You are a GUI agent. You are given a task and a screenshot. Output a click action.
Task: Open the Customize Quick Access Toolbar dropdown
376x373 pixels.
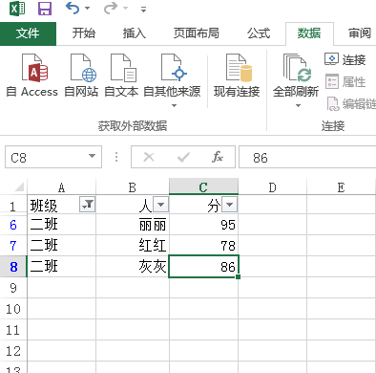coord(144,10)
